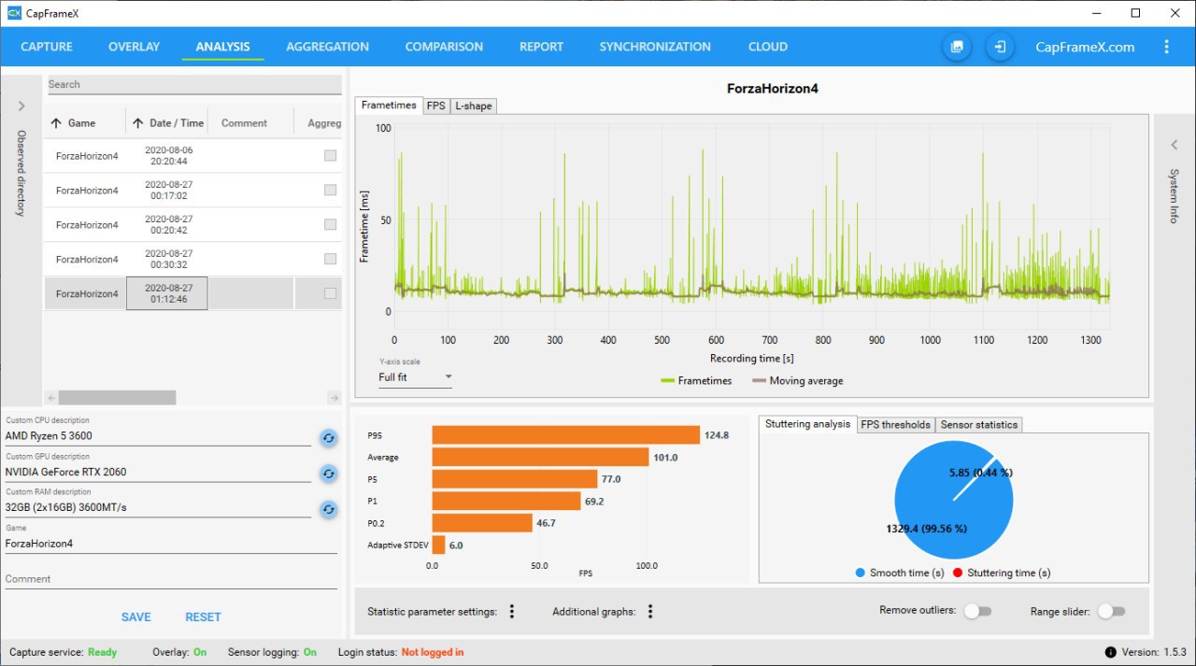The image size is (1196, 666).
Task: Sort by Game column arrow
Action: click(56, 123)
